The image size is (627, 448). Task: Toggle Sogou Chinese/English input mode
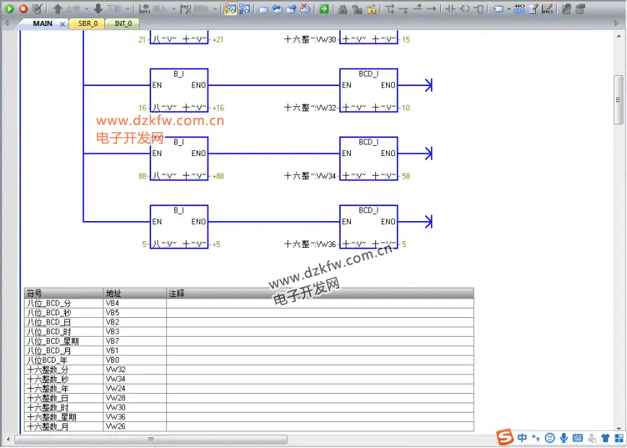[x=522, y=438]
